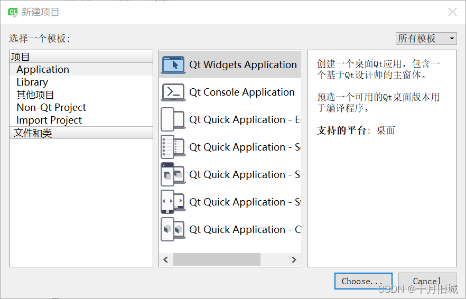Select Application in the project list

[81, 69]
